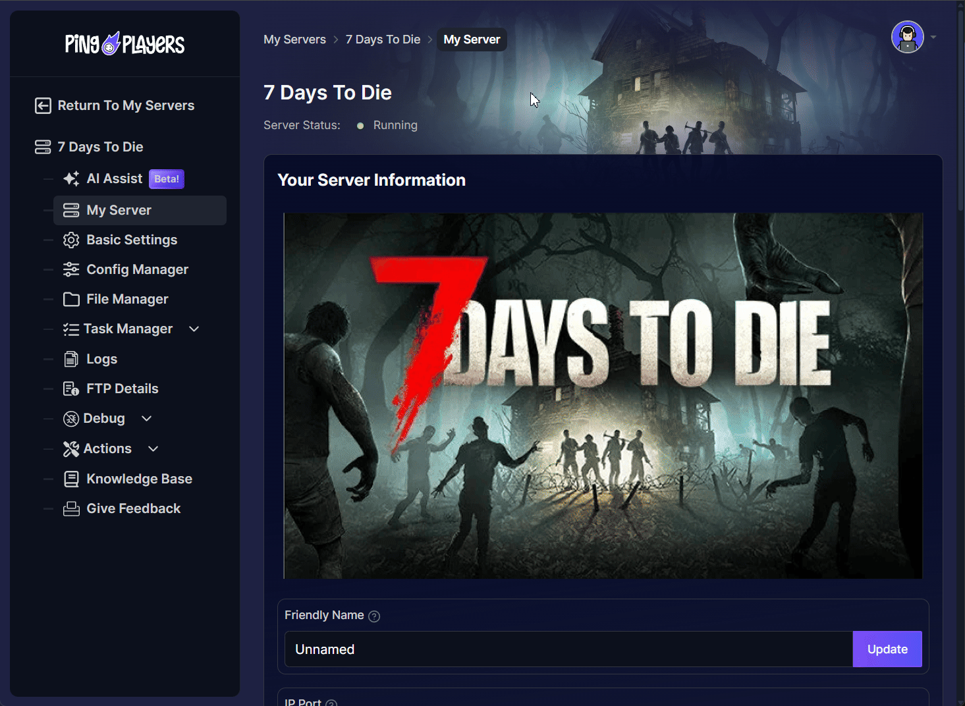Click the Return To My Servers arrow icon
Image resolution: width=965 pixels, height=706 pixels.
click(x=43, y=105)
